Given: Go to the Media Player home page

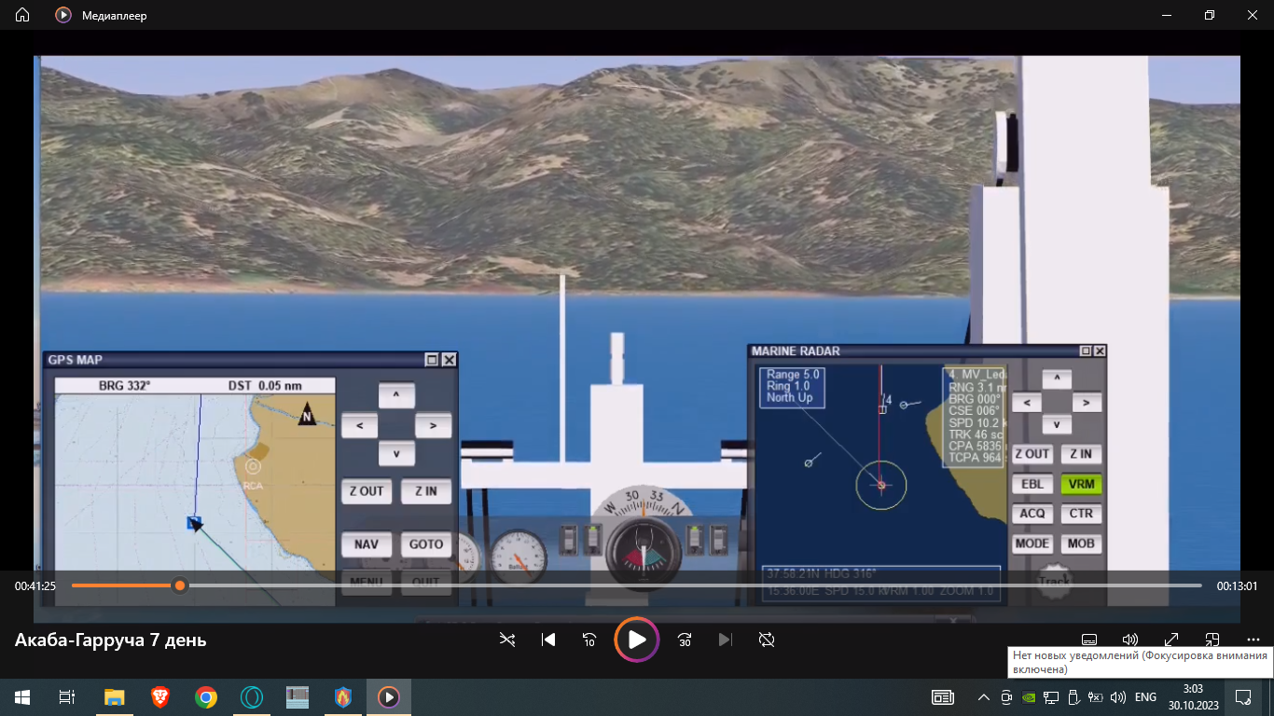Looking at the screenshot, I should (22, 15).
